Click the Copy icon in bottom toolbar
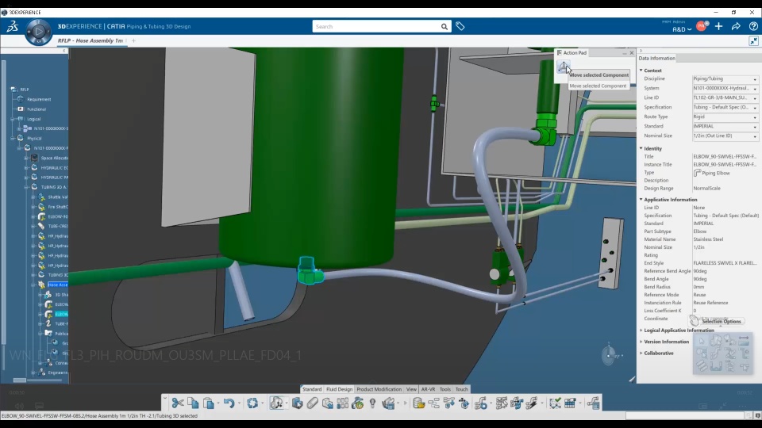The height and width of the screenshot is (428, 762). click(193, 403)
